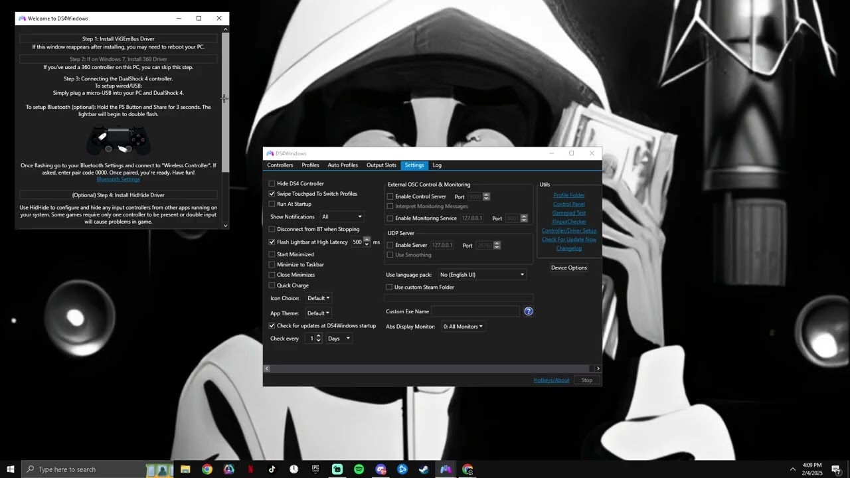Click Step 1: Install ViGEmBus Driver
This screenshot has width=850, height=478.
click(x=118, y=39)
